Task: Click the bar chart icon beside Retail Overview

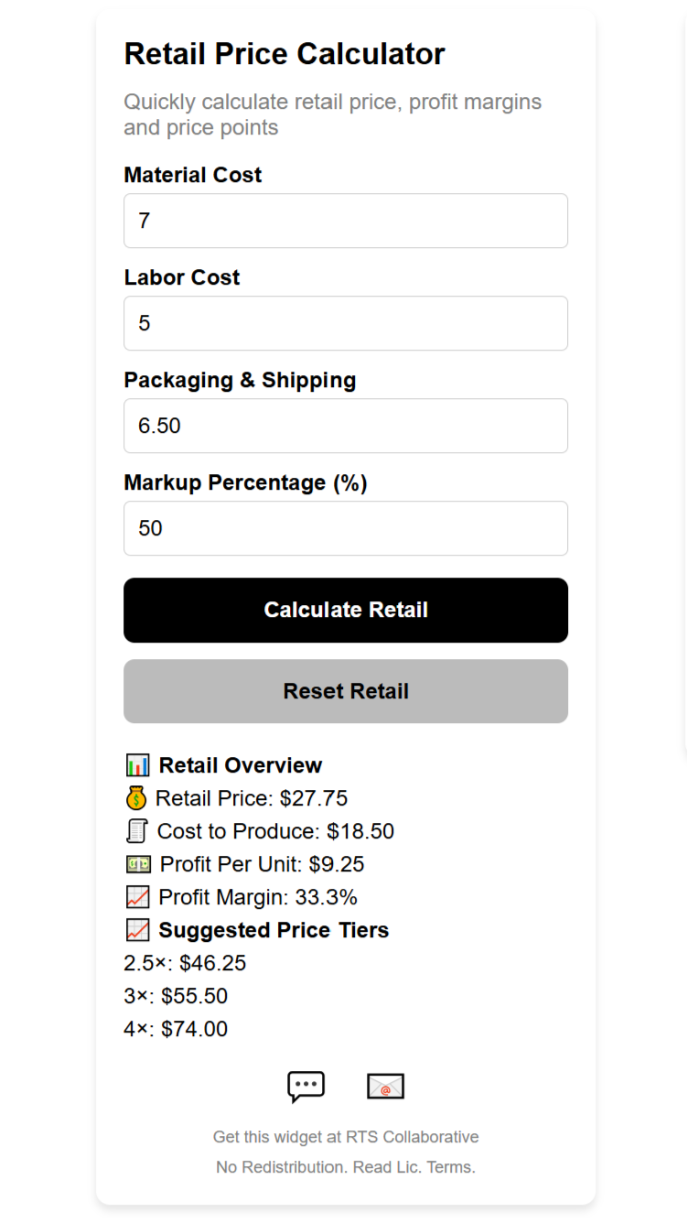Action: 137,764
